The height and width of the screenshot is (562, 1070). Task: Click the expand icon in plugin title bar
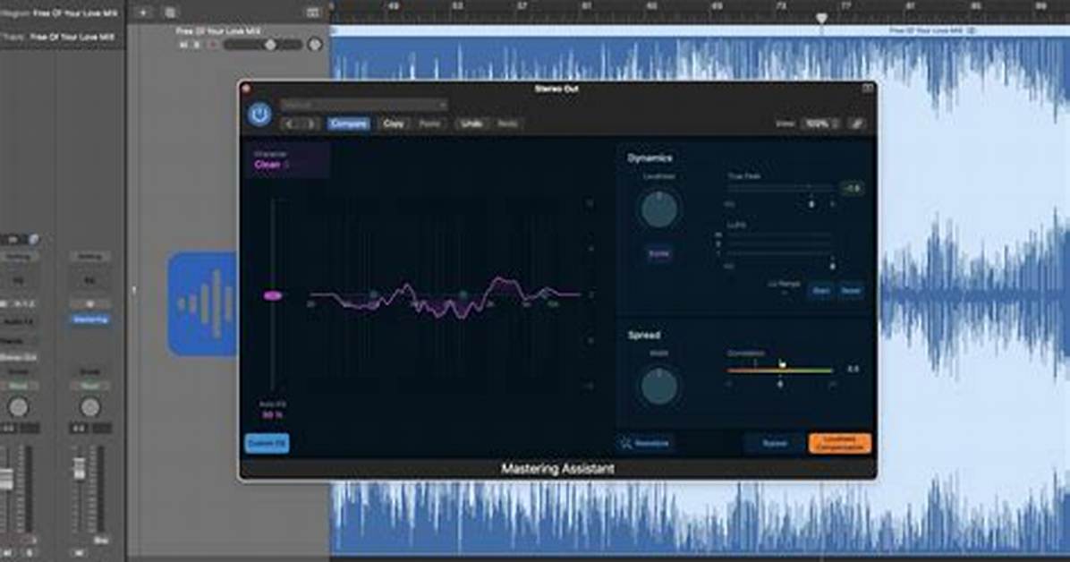coord(867,88)
